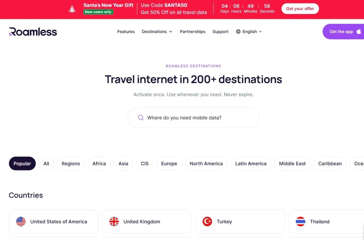Click the Christmas tree icon in the banner
The height and width of the screenshot is (240, 364).
click(72, 9)
